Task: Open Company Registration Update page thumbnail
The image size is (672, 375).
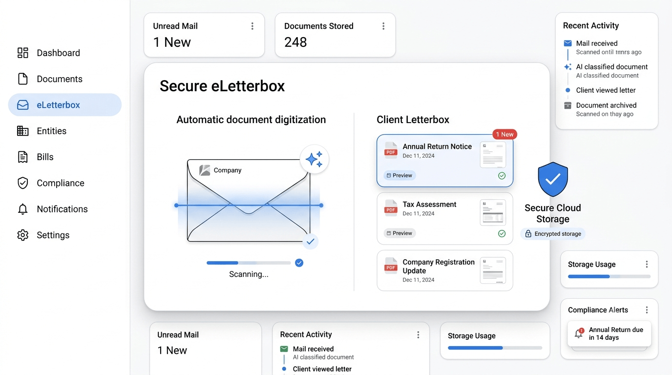Action: click(493, 271)
